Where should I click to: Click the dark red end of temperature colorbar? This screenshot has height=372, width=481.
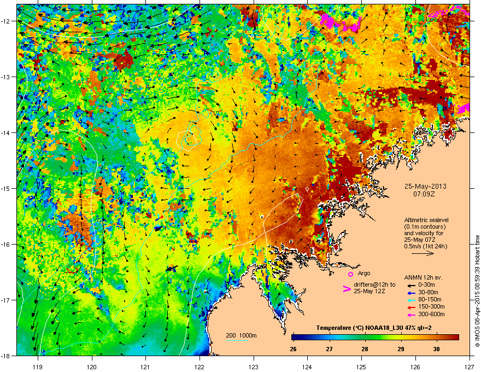coord(455,338)
